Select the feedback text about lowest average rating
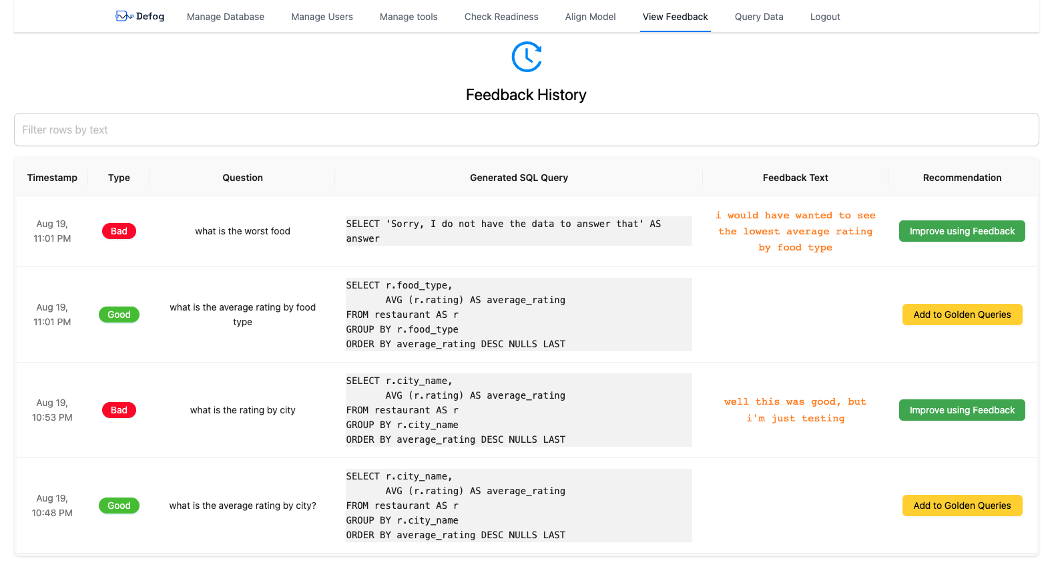This screenshot has width=1058, height=587. (x=795, y=230)
